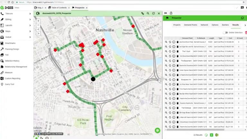The height and width of the screenshot is (139, 247).
Task: Select 'The Basement' demand point cell
Action: (186, 61)
